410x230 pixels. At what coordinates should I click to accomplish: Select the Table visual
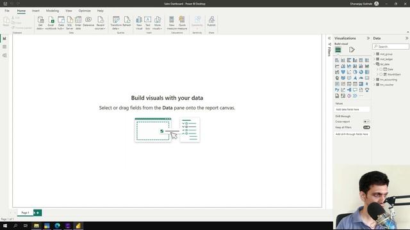coord(355,84)
